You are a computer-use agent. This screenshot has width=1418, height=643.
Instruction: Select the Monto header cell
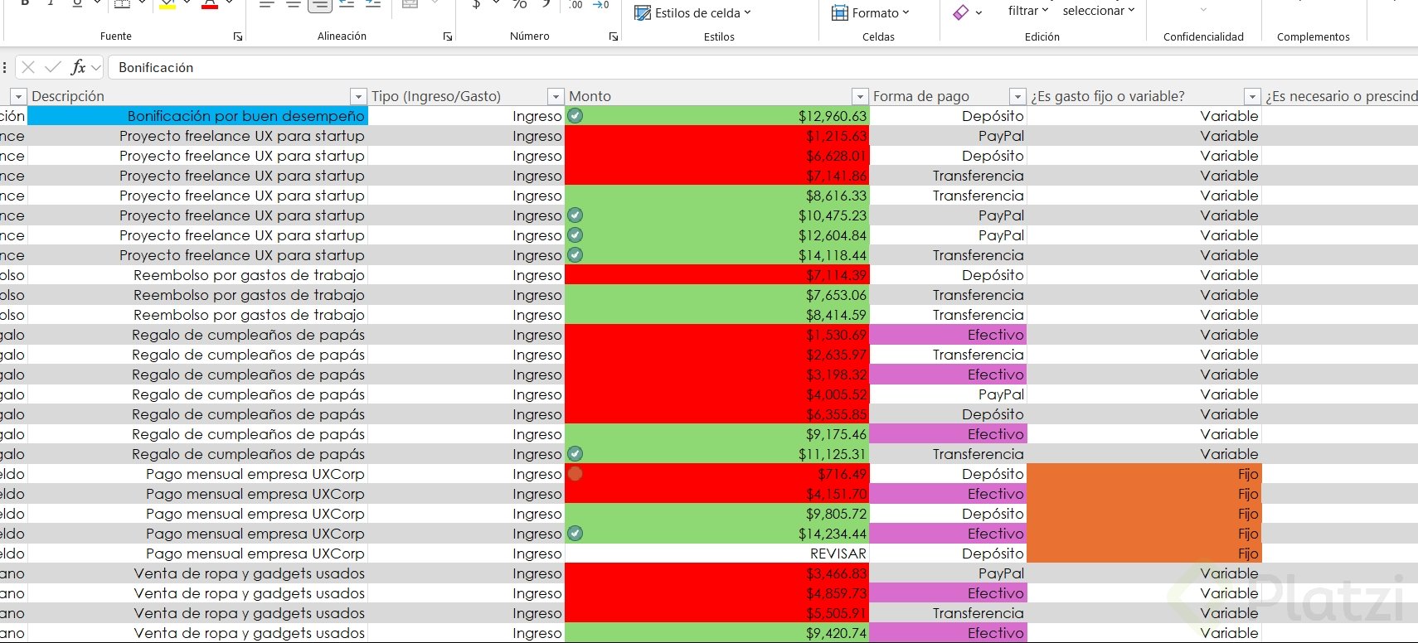tap(717, 96)
